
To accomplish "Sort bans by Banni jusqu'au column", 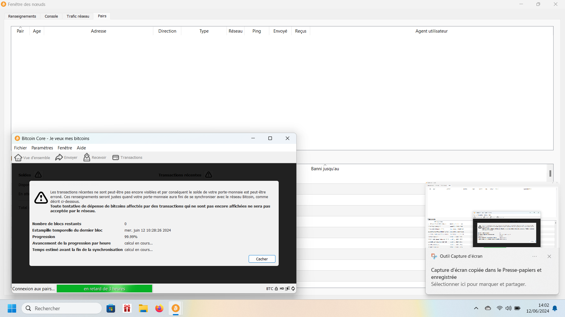I will coord(325,169).
